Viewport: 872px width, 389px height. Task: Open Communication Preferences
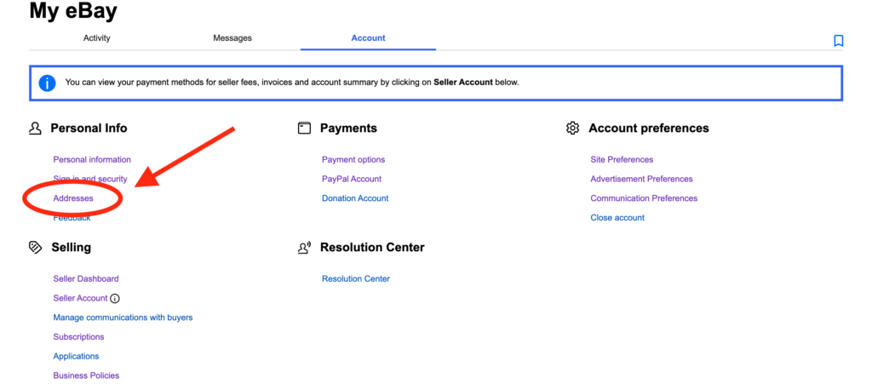pyautogui.click(x=644, y=198)
